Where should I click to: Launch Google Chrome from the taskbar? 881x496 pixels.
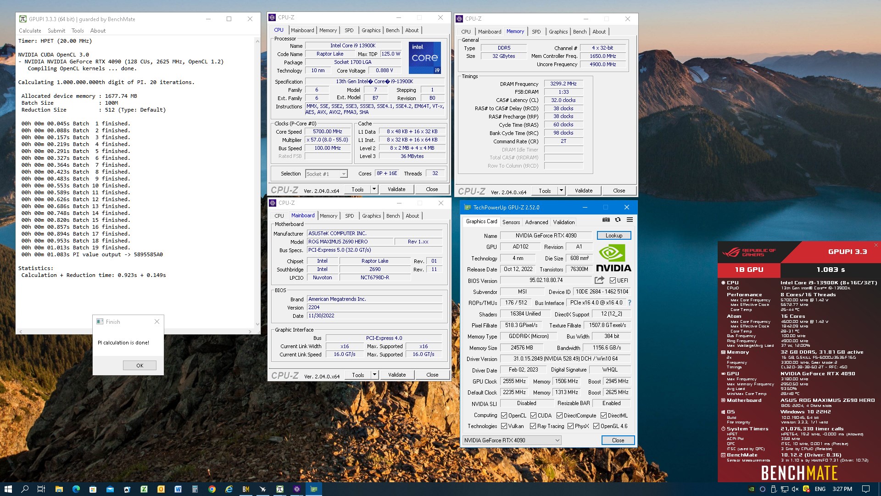(212, 489)
